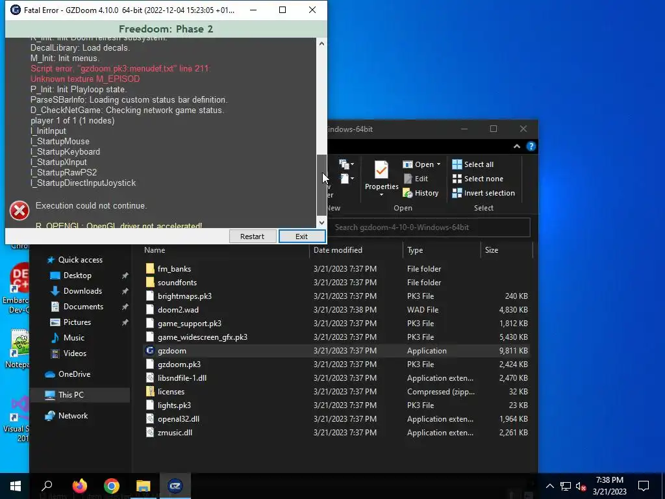The image size is (665, 499).
Task: Sort files by the Name column
Action: (155, 250)
